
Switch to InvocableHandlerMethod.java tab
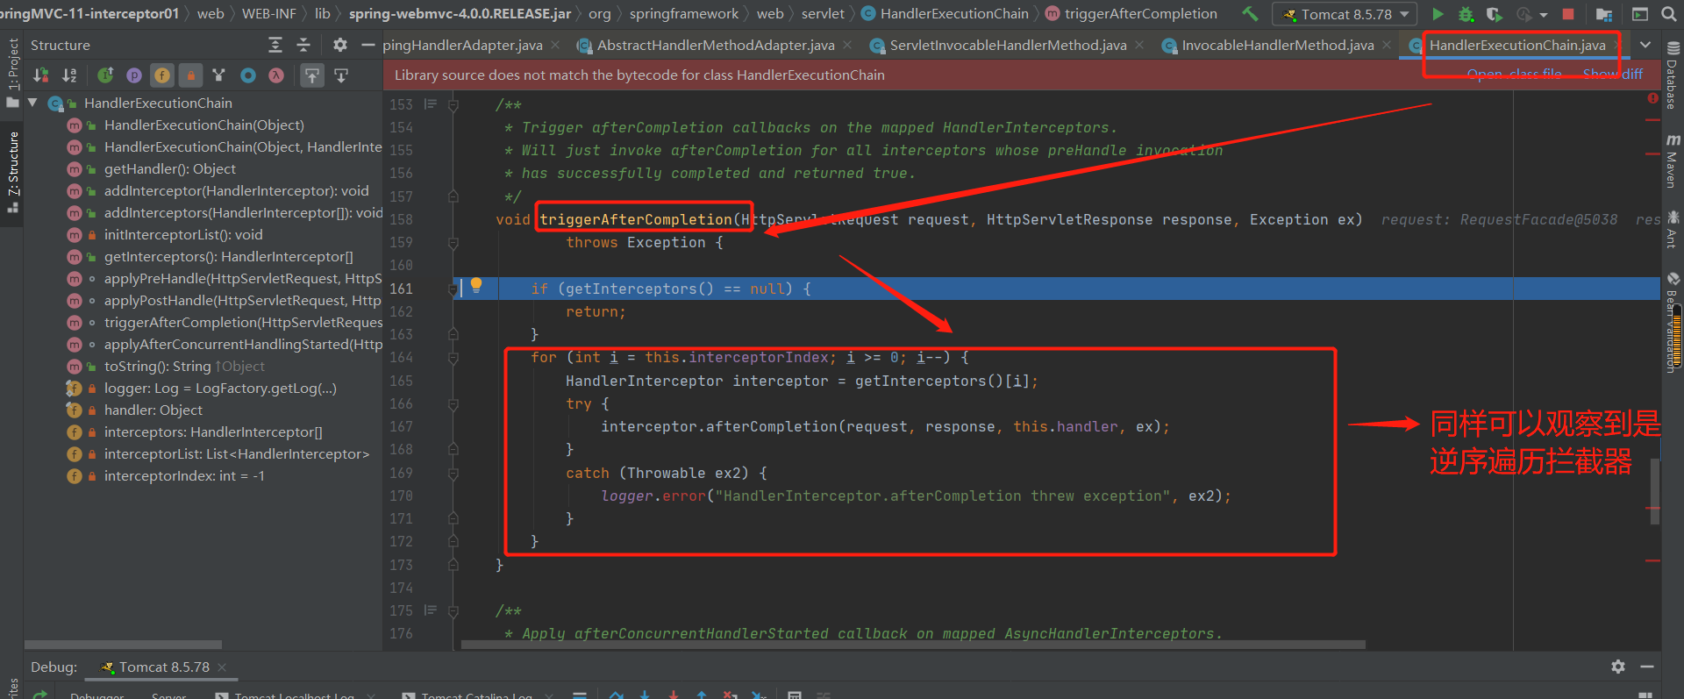pyautogui.click(x=1277, y=45)
